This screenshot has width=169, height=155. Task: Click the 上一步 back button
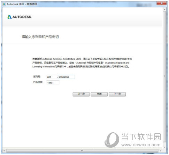[x=81, y=94]
